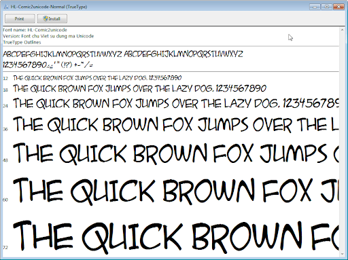Click the '18' size label

click(5, 90)
